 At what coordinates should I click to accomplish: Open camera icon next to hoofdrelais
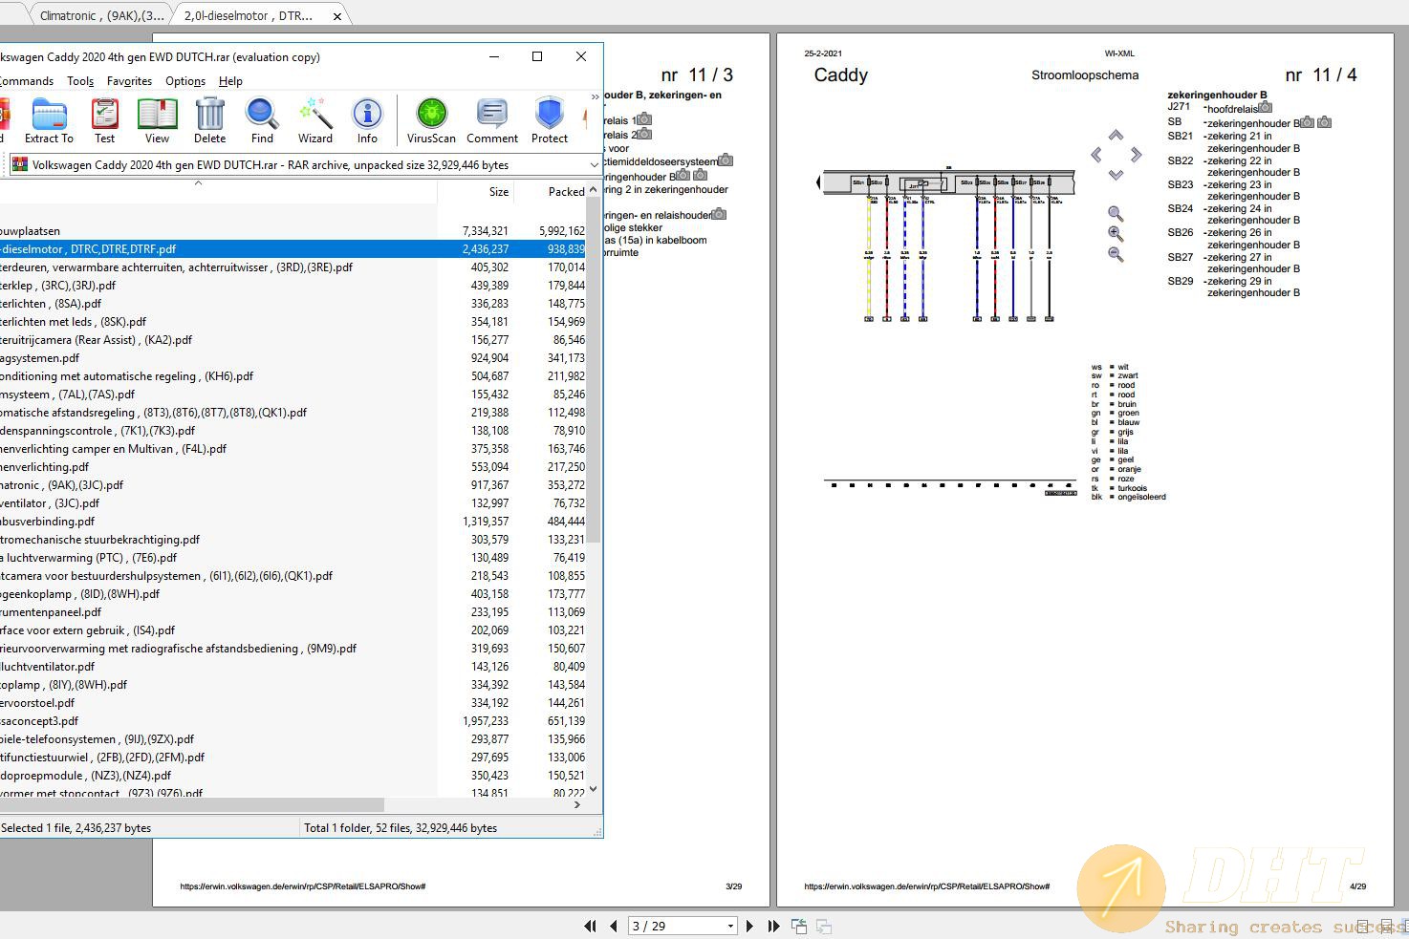pos(1266,108)
